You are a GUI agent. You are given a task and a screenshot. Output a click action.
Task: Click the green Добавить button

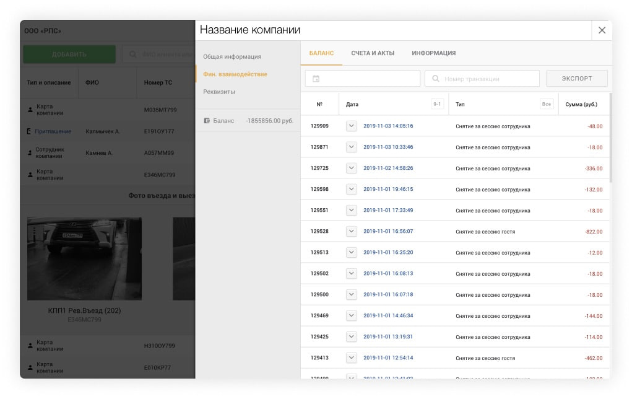(x=69, y=55)
